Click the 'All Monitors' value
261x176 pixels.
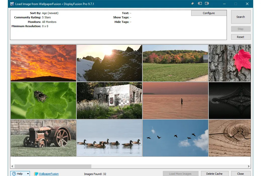tap(49, 22)
